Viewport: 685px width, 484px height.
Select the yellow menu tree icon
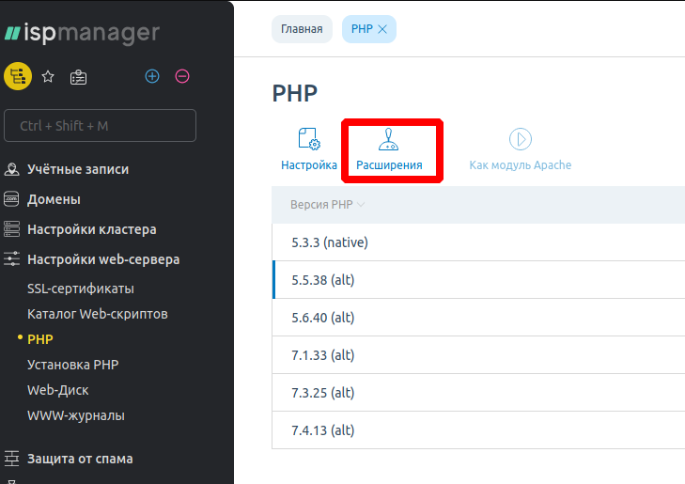pos(18,76)
